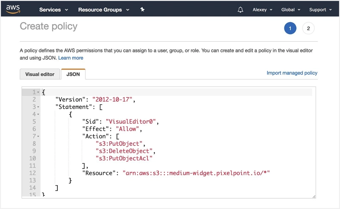The width and height of the screenshot is (340, 209).
Task: Select the JSON tab
Action: 74,74
